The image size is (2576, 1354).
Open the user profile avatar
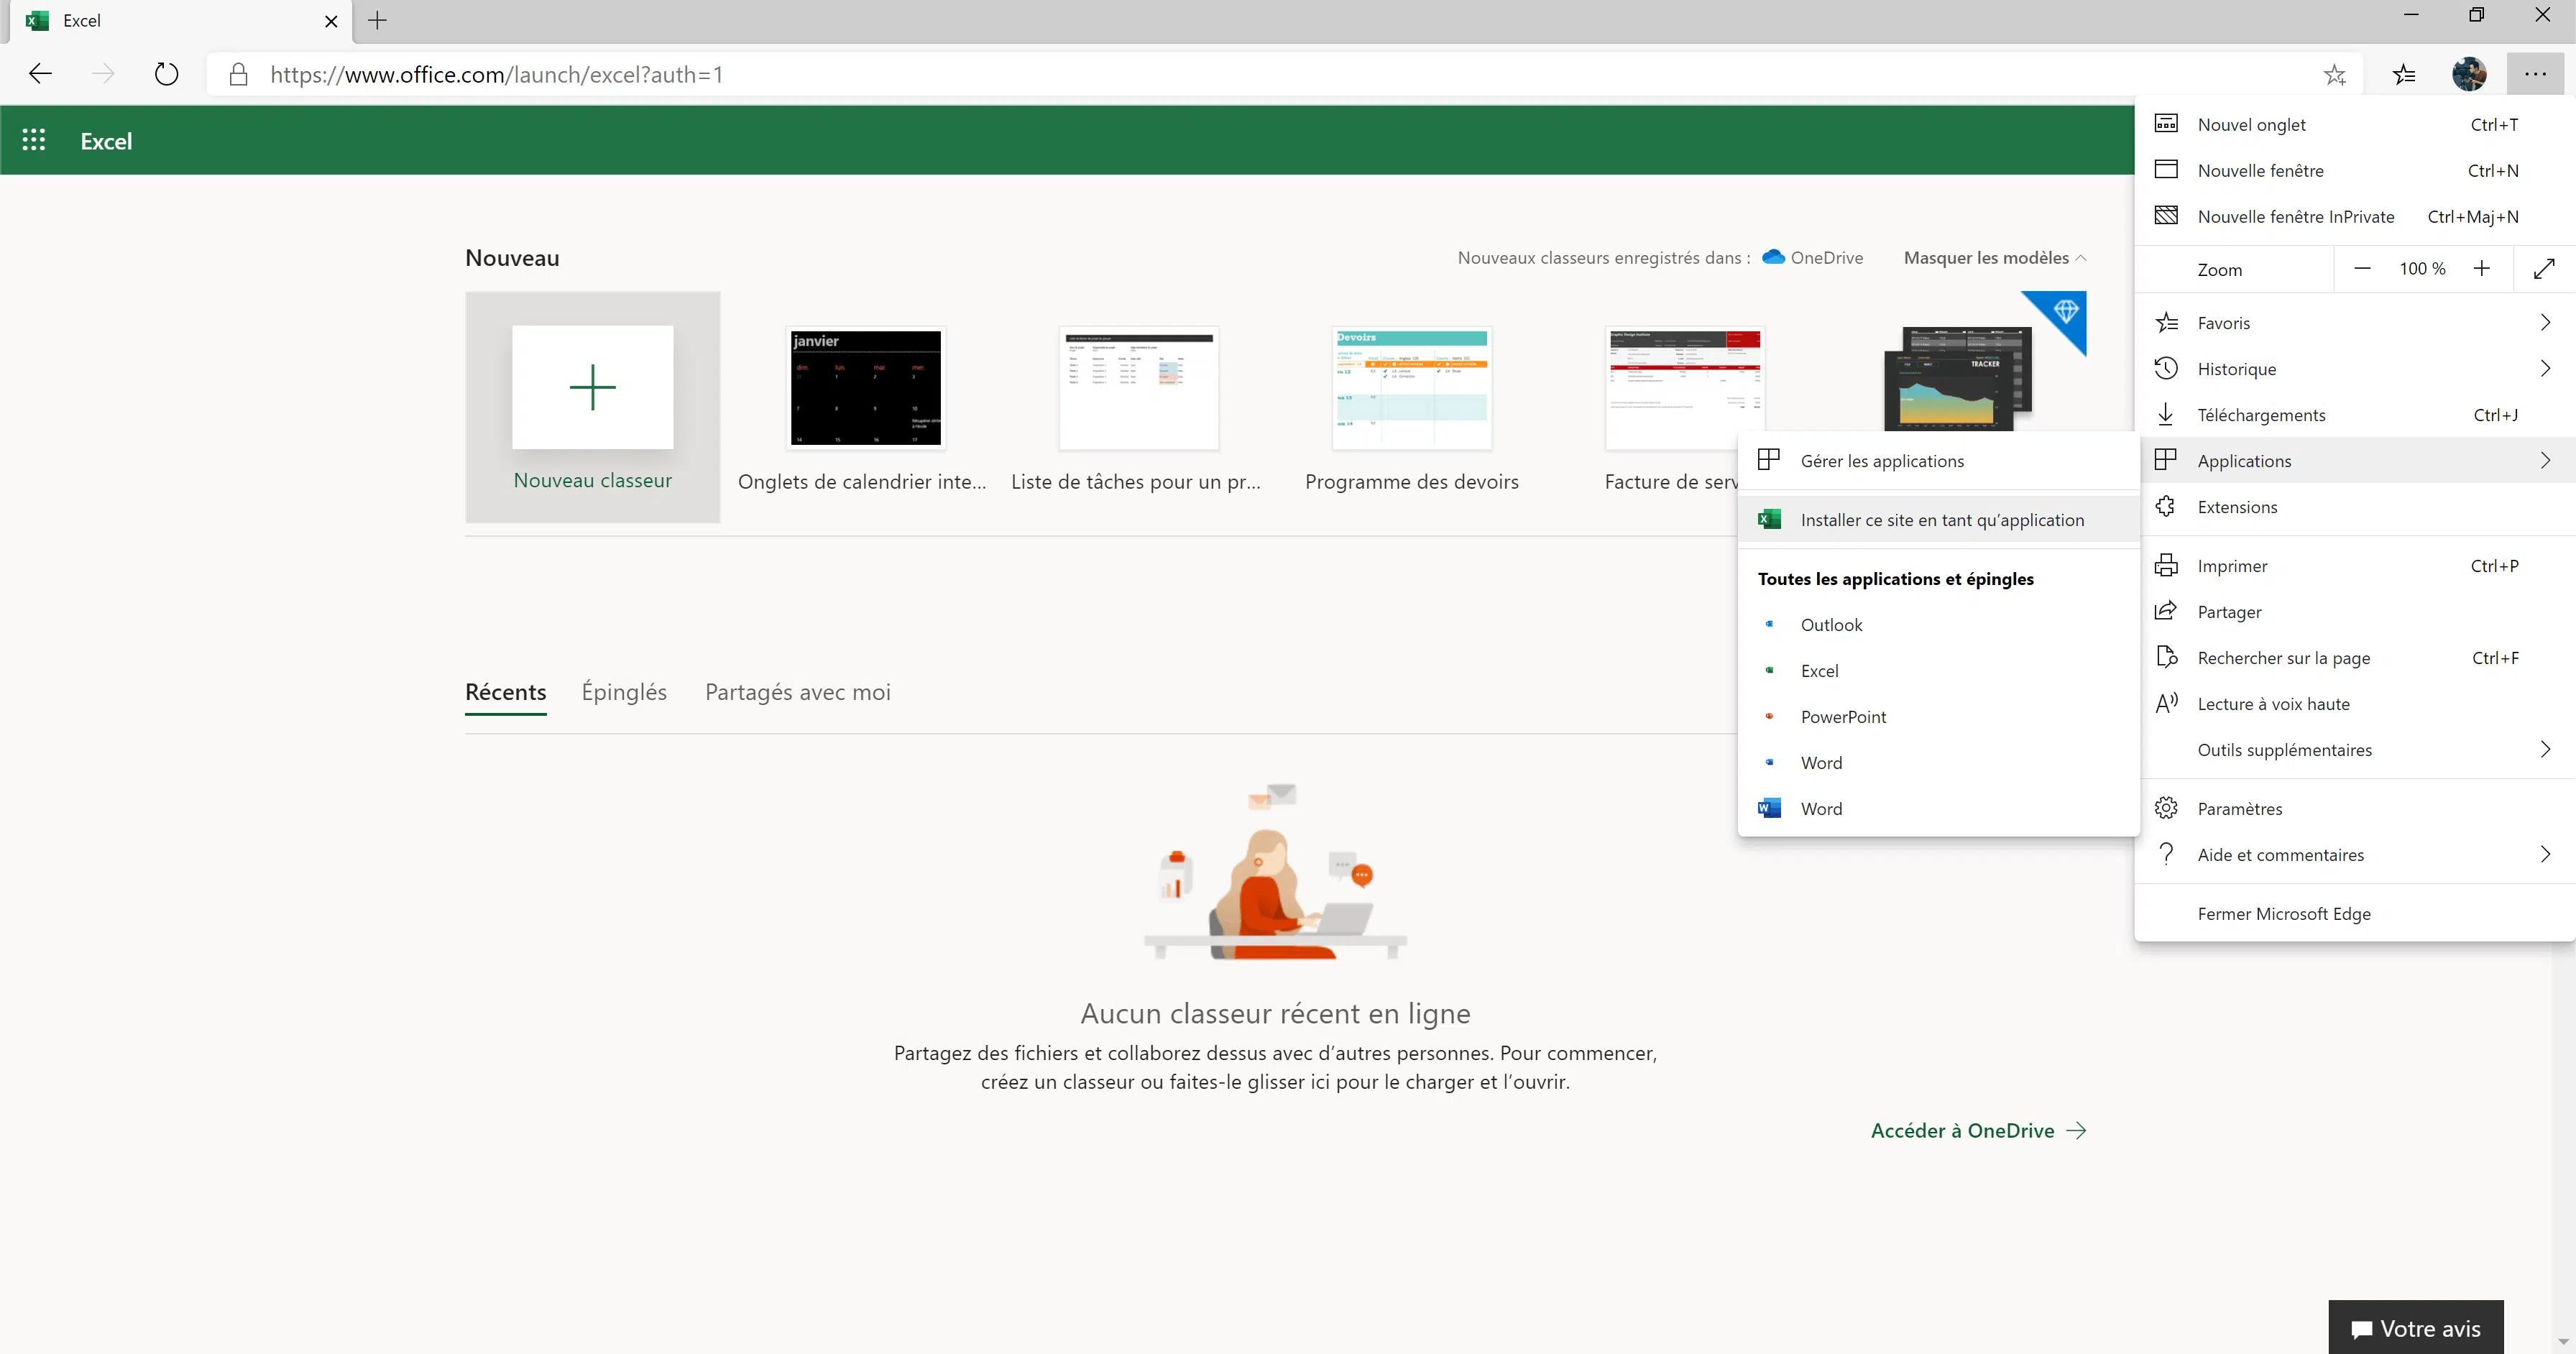(x=2469, y=74)
